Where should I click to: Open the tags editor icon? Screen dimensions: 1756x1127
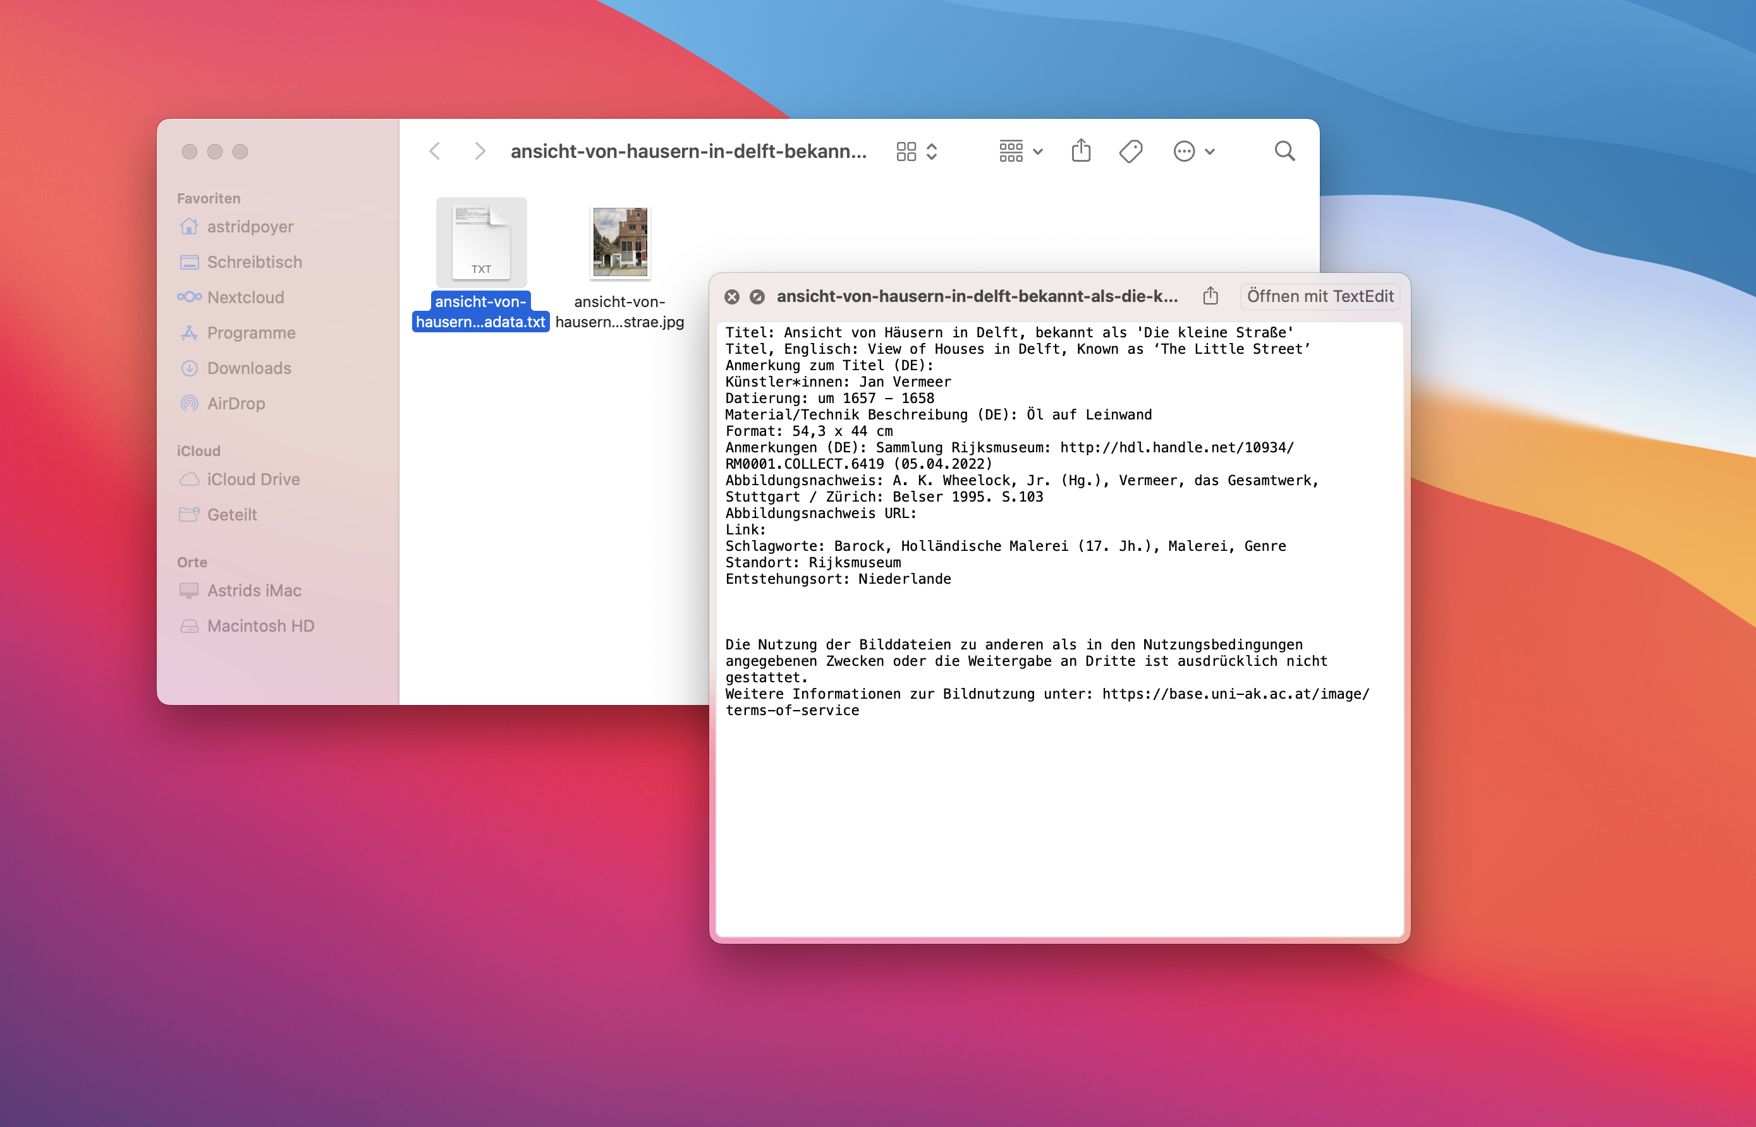(1131, 152)
